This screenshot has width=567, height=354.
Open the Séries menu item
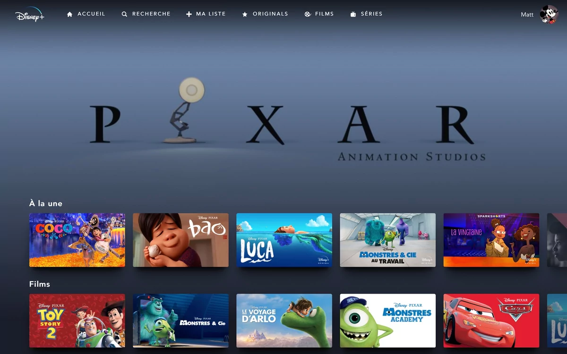(x=372, y=14)
